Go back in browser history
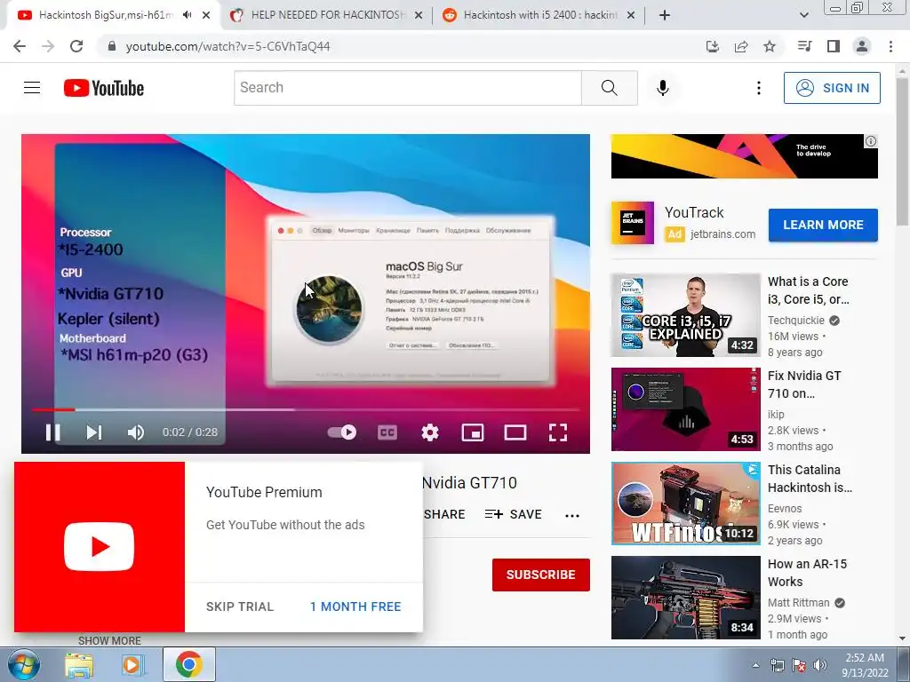Screen dimensions: 910x682 [x=20, y=46]
